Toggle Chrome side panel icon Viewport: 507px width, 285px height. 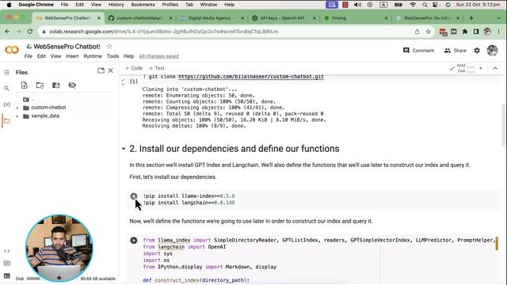[x=476, y=32]
